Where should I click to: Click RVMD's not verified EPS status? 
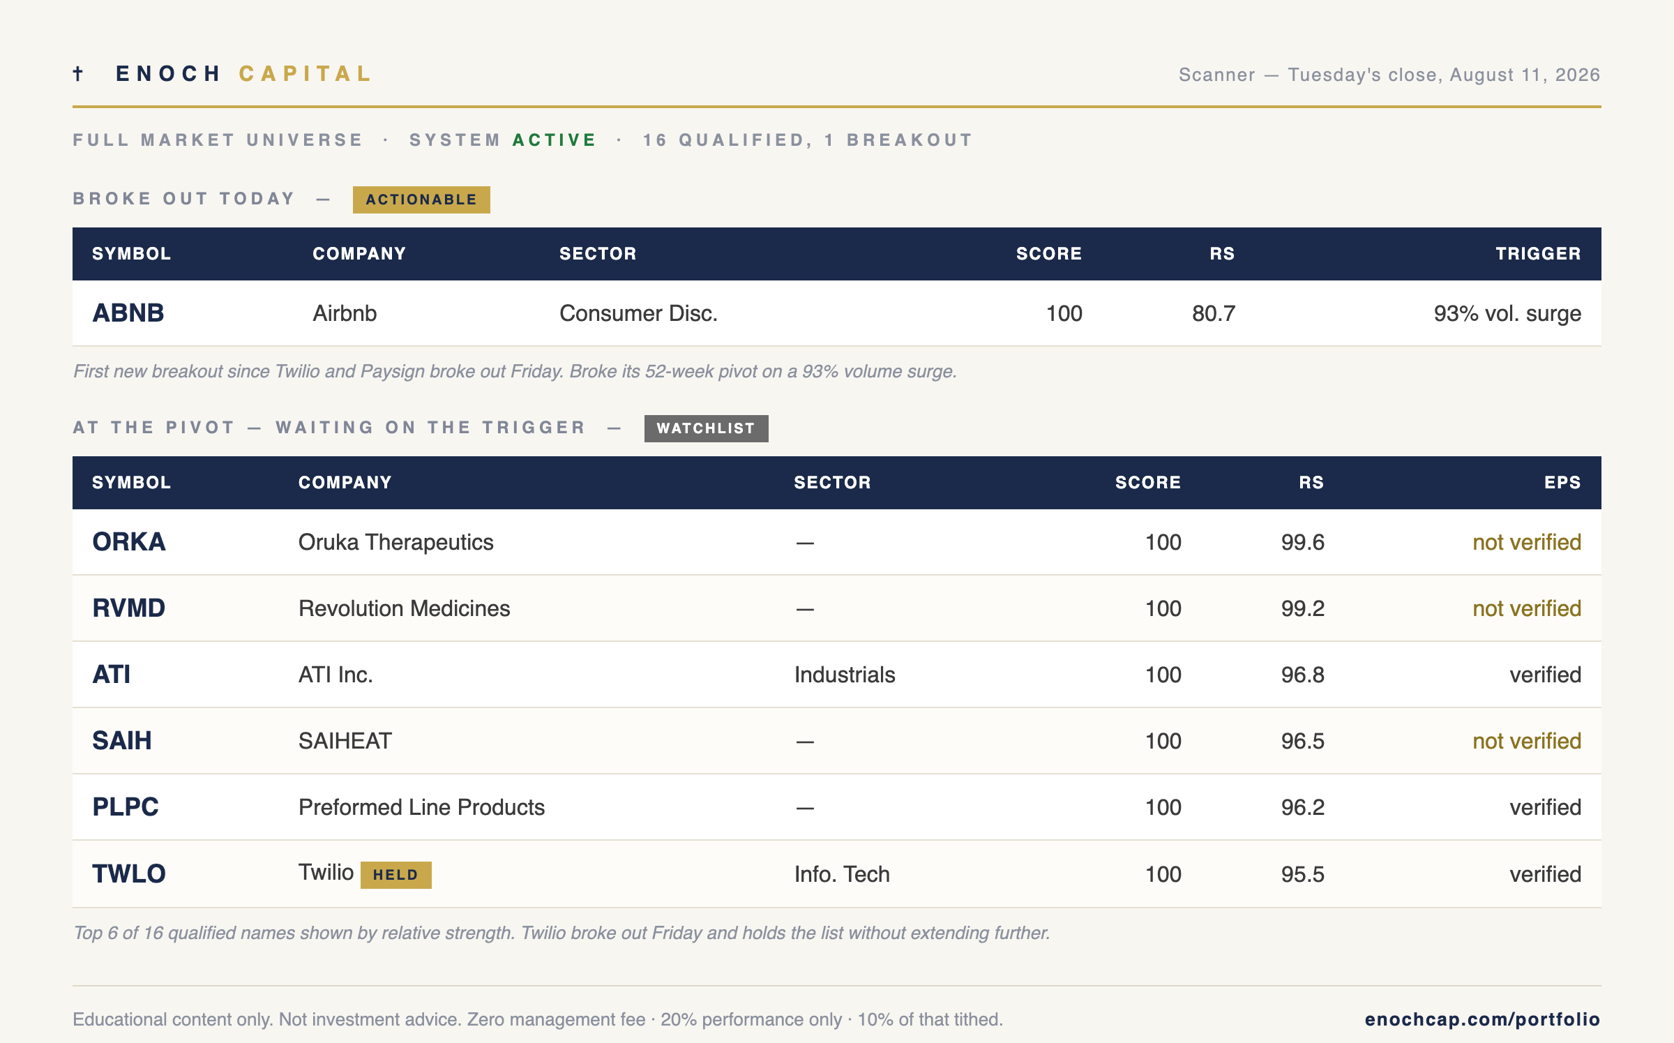1527,608
